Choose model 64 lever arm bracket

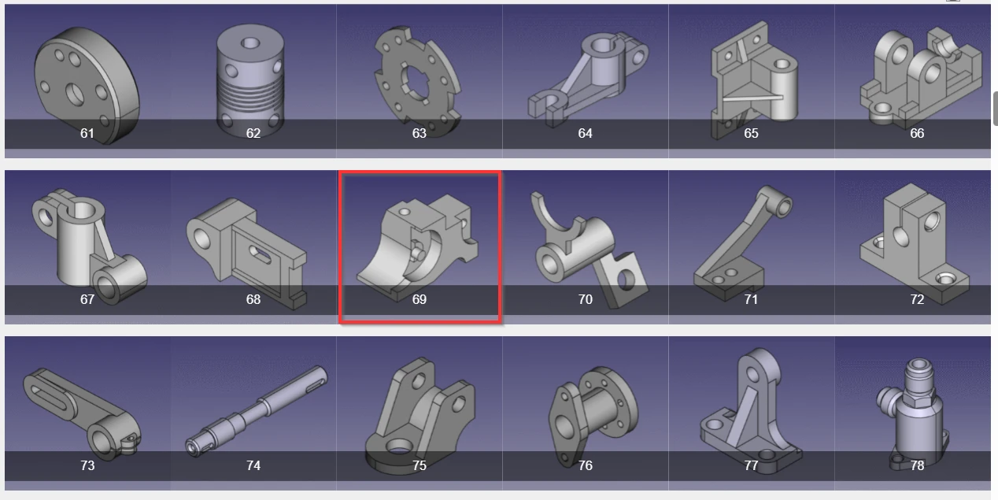point(586,77)
